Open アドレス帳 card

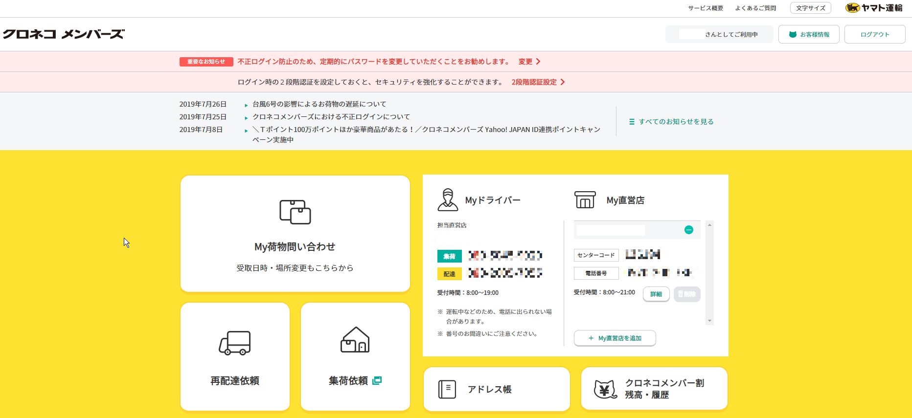497,389
